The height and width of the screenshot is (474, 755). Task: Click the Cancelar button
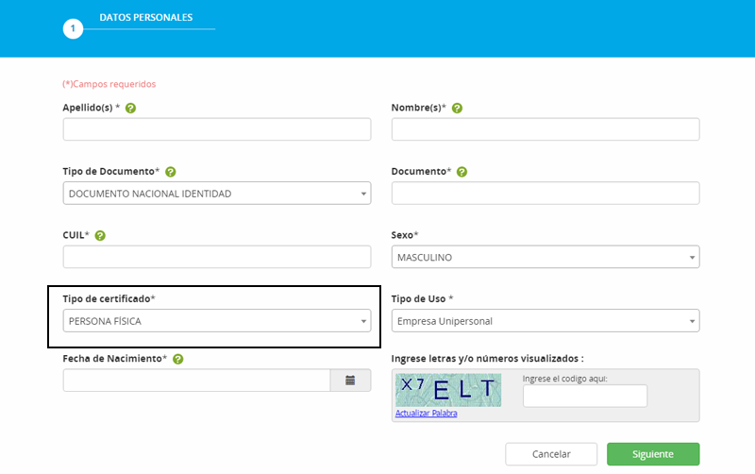pos(551,454)
